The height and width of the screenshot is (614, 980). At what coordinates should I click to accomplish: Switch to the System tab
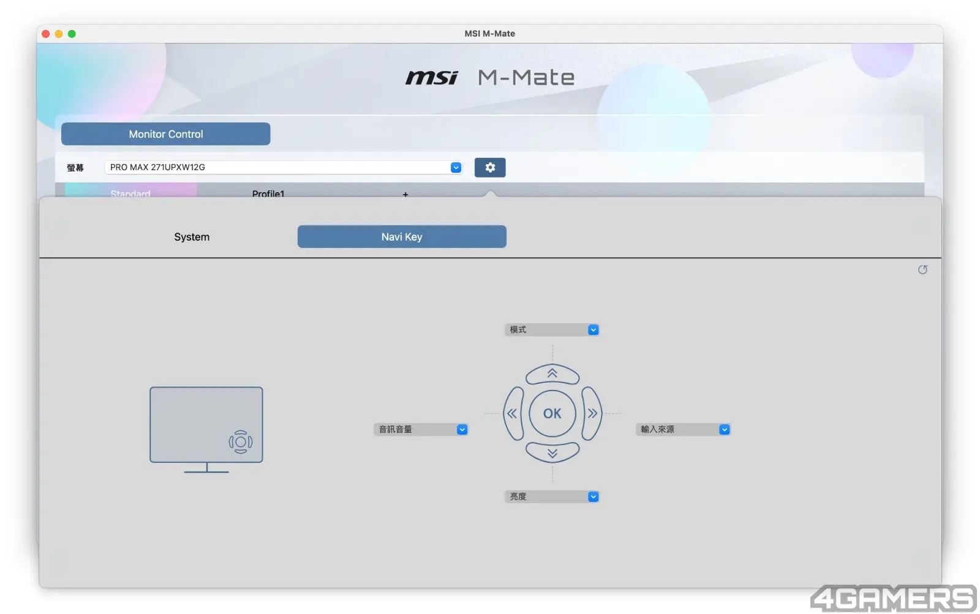pos(192,237)
